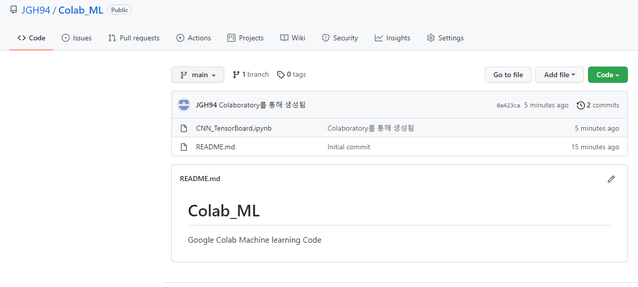Click the file icon next to CNN_TensorBoard.ipynb
This screenshot has height=287, width=638.
pos(184,128)
